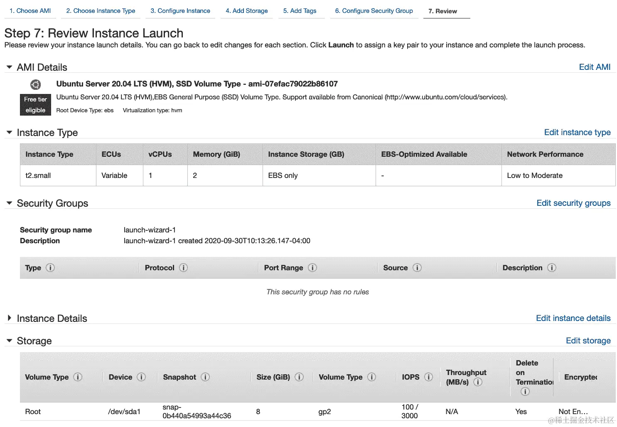This screenshot has height=427, width=617.
Task: Click the Edit instance type link
Action: [x=577, y=132]
